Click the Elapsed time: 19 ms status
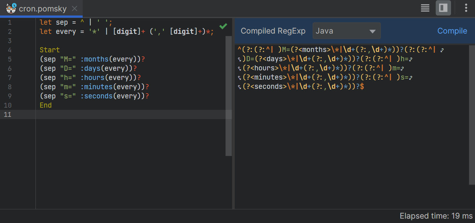Screen dimensions: 475x223 [436, 216]
